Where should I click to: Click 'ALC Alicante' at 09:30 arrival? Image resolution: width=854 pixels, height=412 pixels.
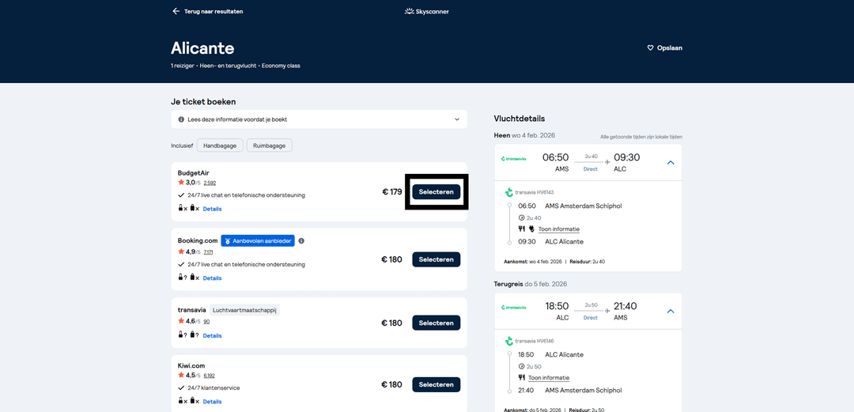565,241
